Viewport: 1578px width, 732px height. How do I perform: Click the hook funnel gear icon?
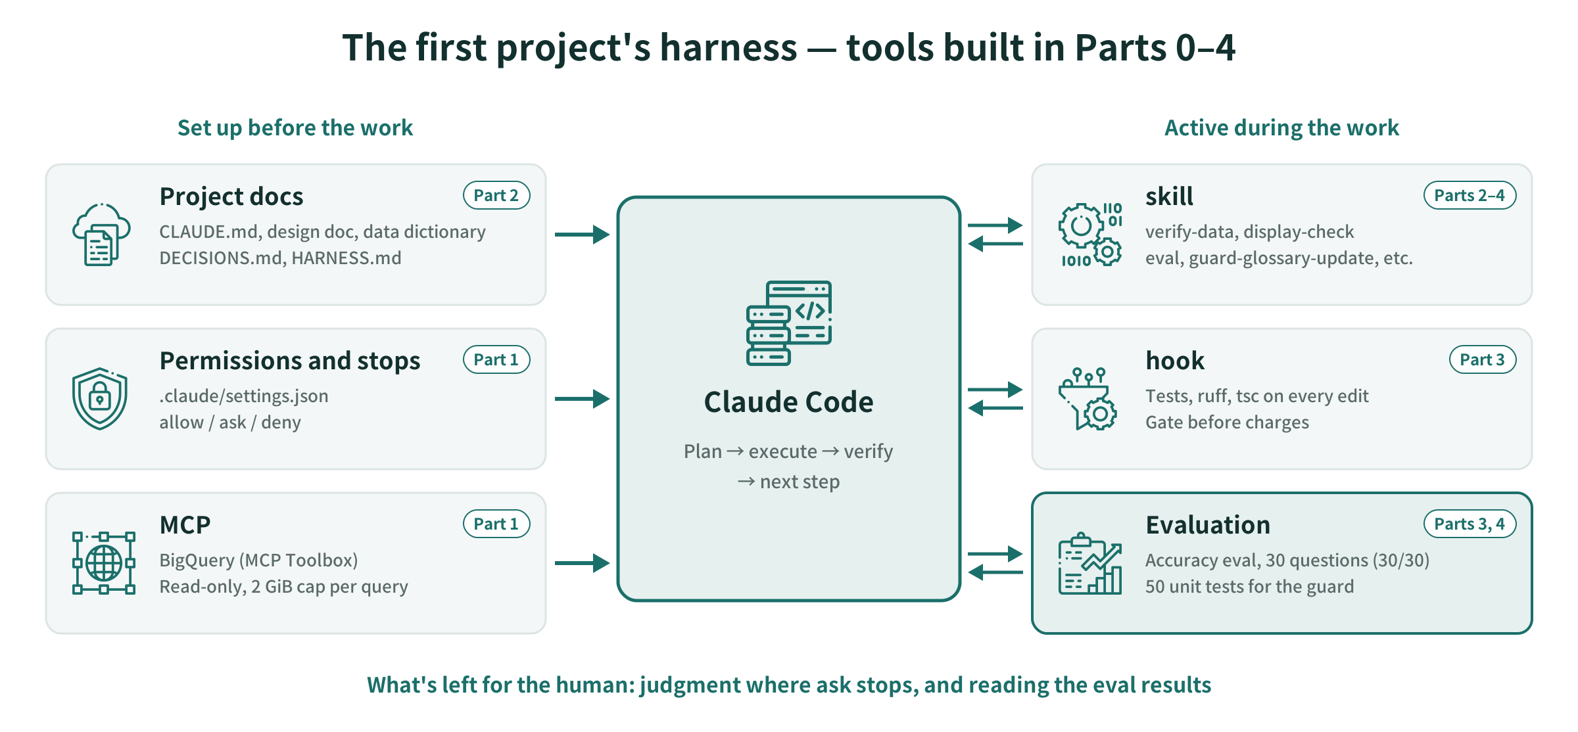pos(1088,399)
